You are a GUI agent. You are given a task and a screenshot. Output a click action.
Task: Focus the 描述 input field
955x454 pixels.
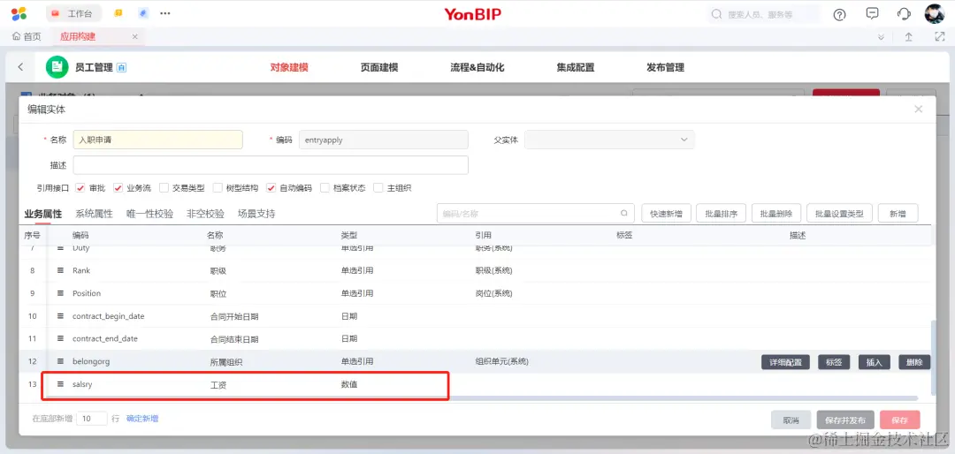coord(271,165)
